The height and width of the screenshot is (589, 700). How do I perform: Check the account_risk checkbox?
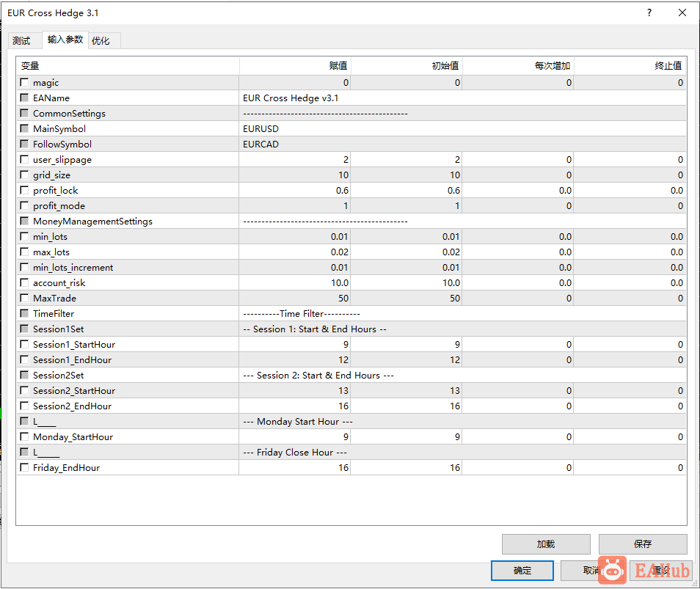[x=24, y=282]
